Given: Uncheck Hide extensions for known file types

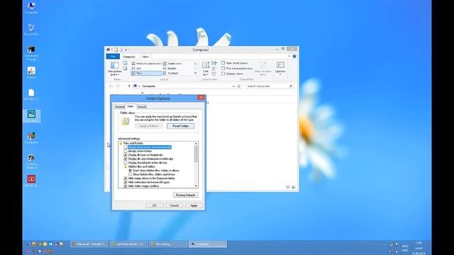Looking at the screenshot, I should point(126,182).
